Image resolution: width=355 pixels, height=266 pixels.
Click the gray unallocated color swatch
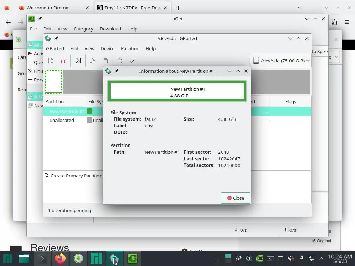coord(89,120)
